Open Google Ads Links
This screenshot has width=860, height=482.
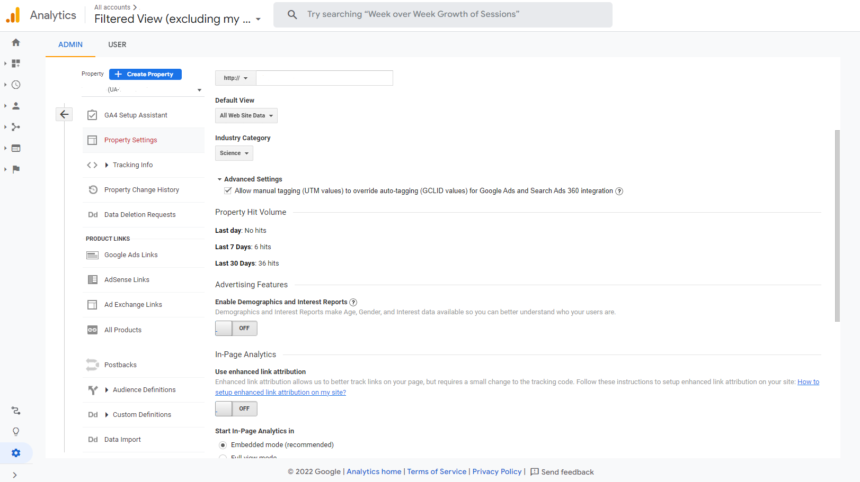tap(131, 255)
